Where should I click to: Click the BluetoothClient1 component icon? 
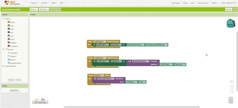coord(9,63)
